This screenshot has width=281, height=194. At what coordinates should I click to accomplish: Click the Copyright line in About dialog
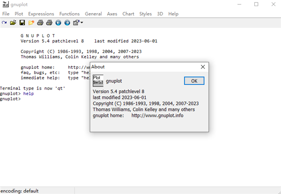(146, 104)
